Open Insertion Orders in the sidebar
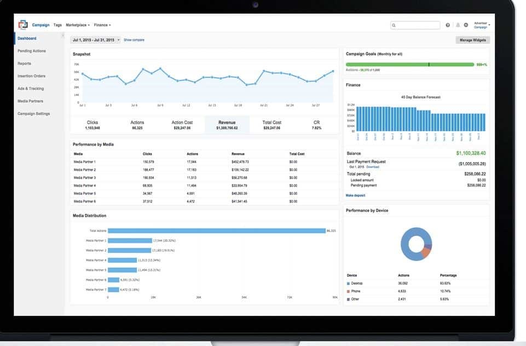Screen dimensions: 526x346 point(31,76)
